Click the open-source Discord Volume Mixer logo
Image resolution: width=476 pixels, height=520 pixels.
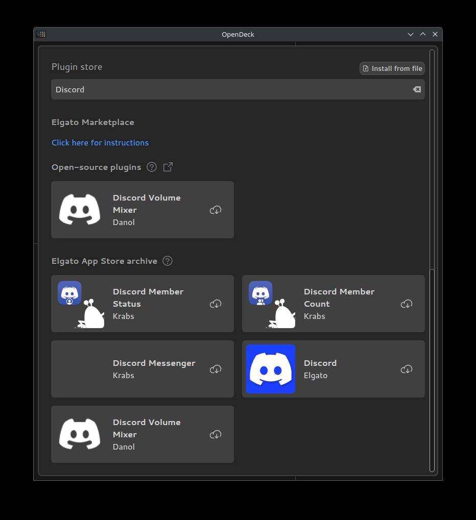click(80, 210)
